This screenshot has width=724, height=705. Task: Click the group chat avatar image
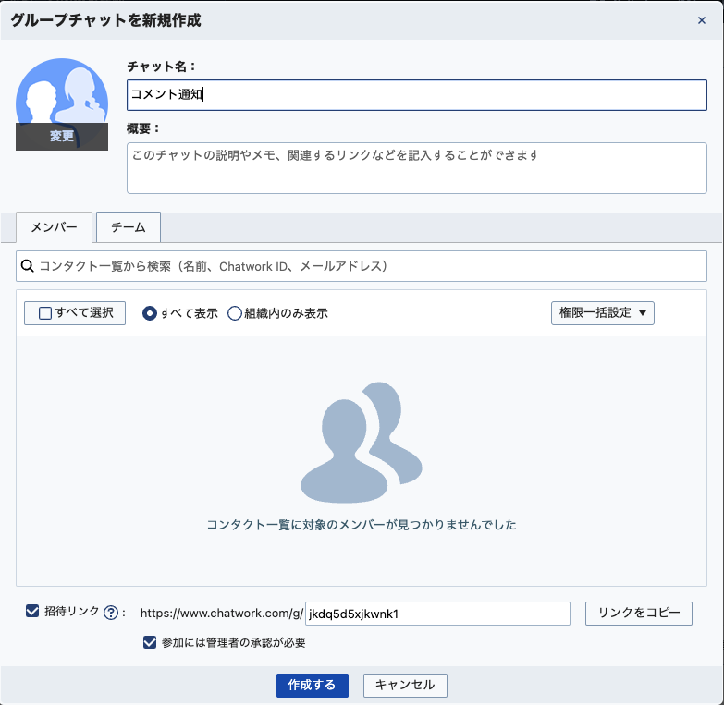(62, 96)
